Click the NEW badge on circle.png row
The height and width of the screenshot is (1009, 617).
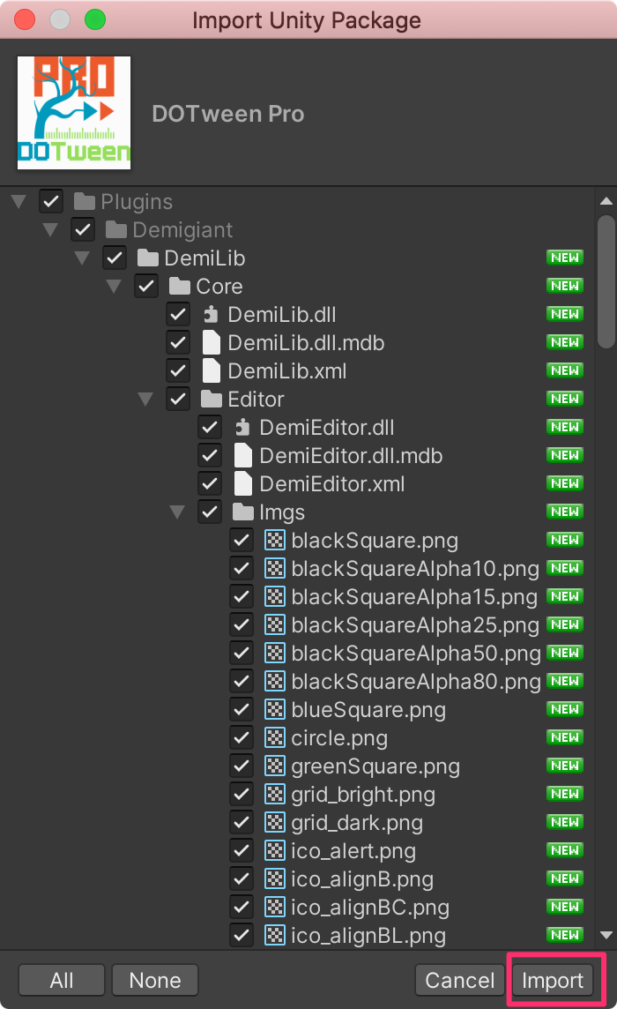coord(565,737)
